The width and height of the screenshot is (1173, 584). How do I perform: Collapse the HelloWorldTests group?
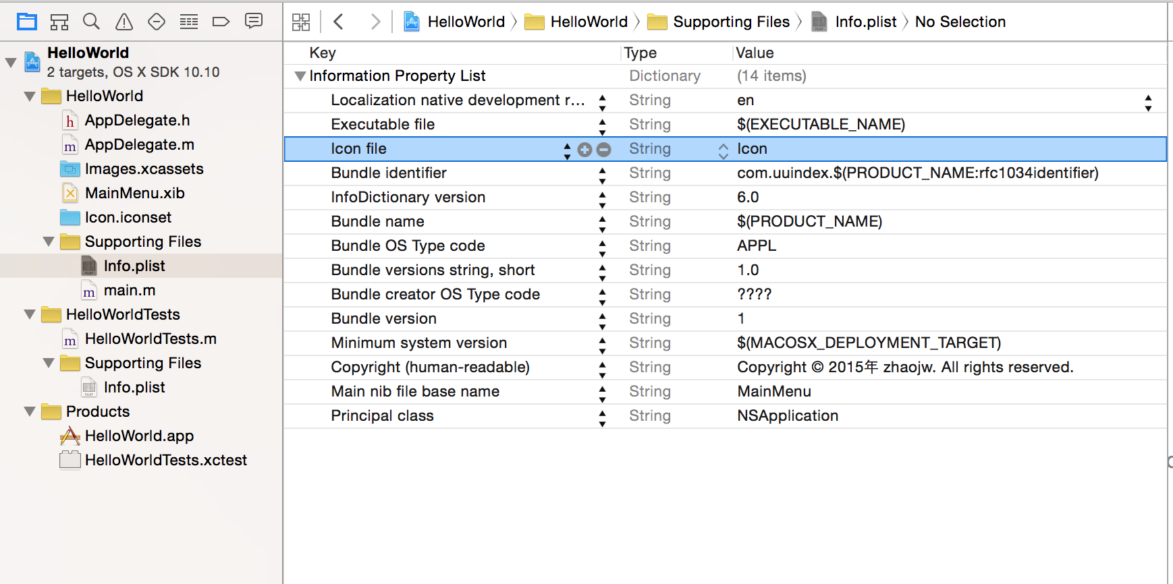click(x=30, y=315)
